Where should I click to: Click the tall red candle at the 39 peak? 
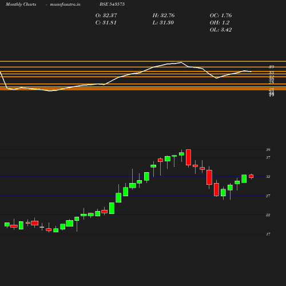tap(188, 157)
